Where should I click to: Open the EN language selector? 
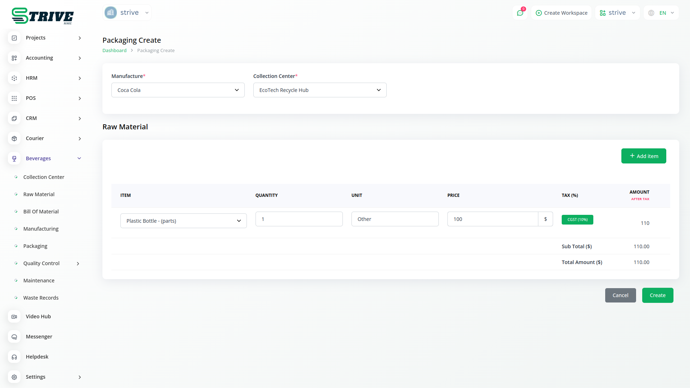[662, 13]
